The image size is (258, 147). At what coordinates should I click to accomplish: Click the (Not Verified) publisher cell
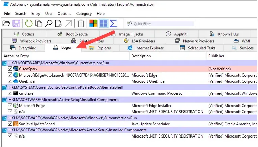click(x=220, y=69)
